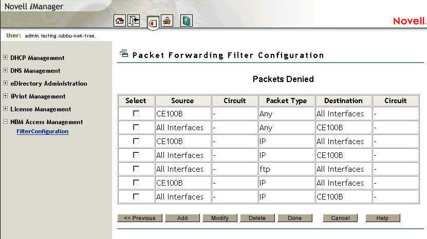Click the << Previous button
This screenshot has height=239, width=427.
point(140,218)
